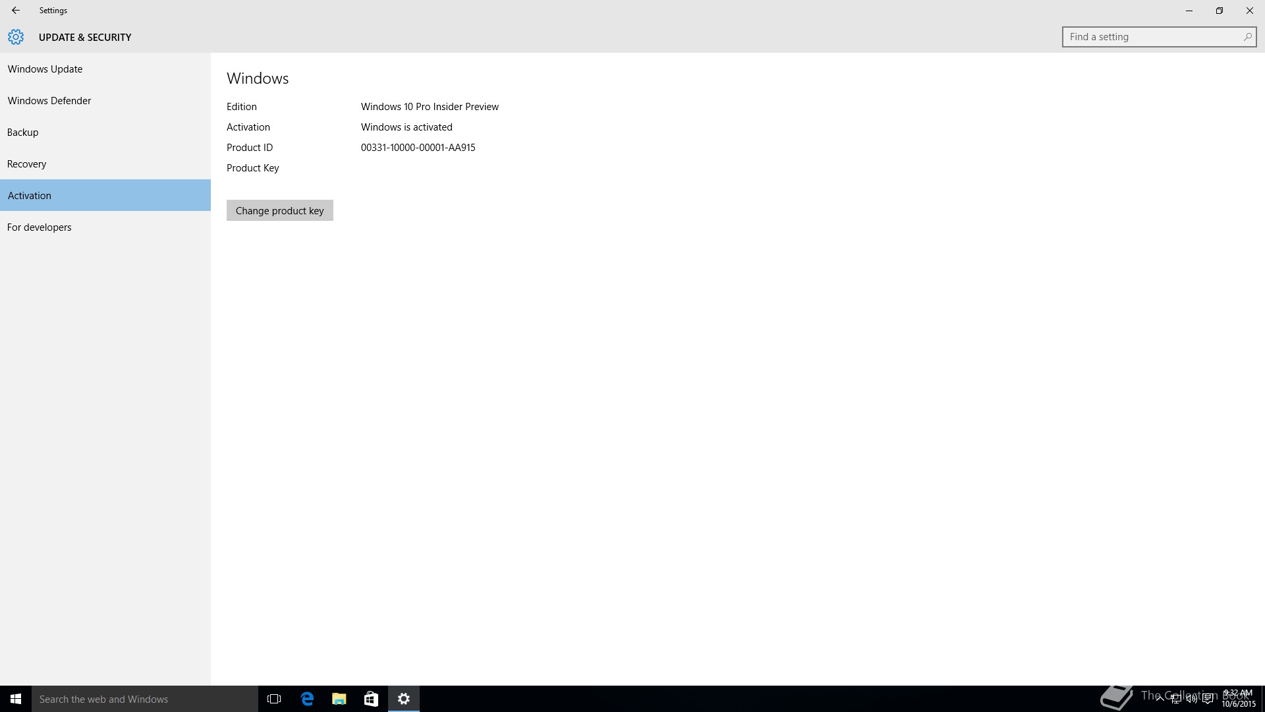Close the Settings window
1265x712 pixels.
(x=1250, y=11)
